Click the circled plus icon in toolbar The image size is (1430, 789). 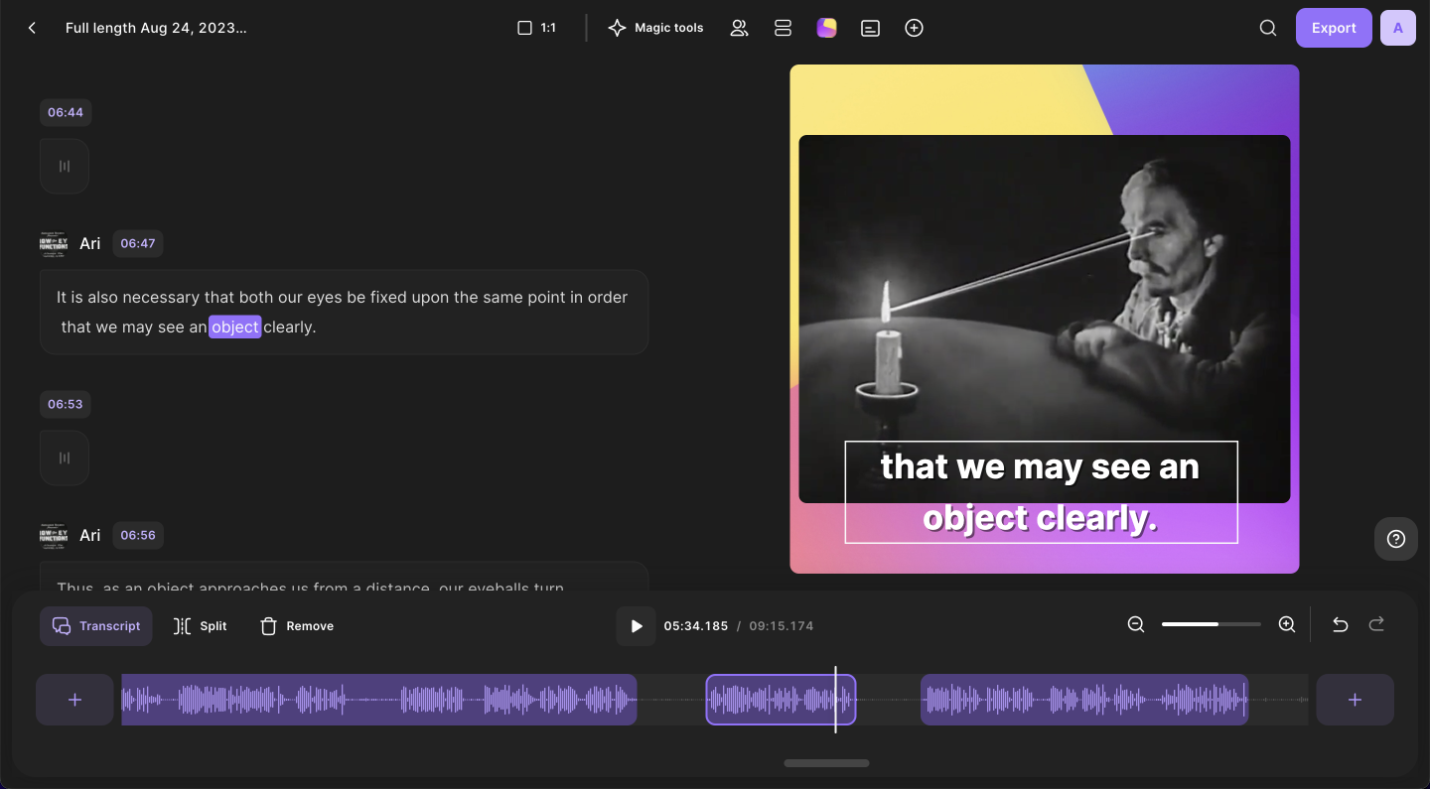[915, 28]
